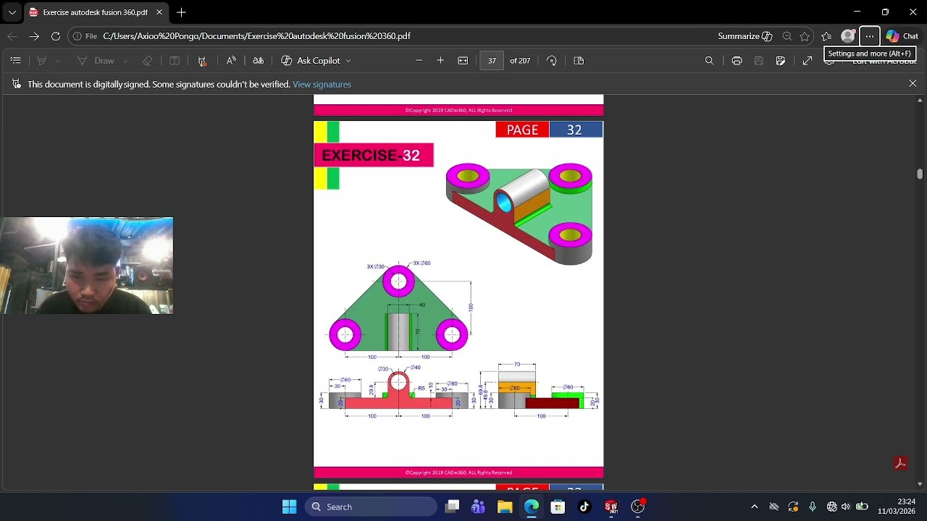Click the Translate icon

click(x=258, y=61)
